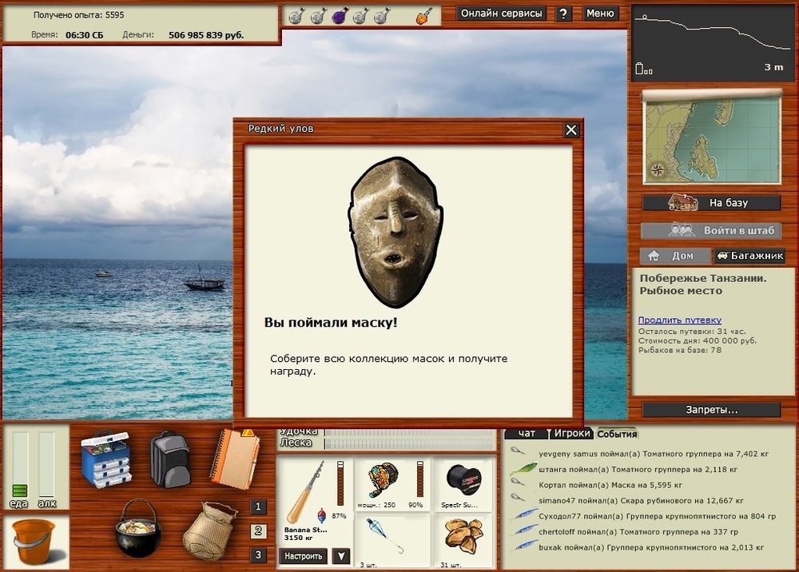Open the cooking pot with fish
Viewport: 799px width, 572px height.
(137, 528)
